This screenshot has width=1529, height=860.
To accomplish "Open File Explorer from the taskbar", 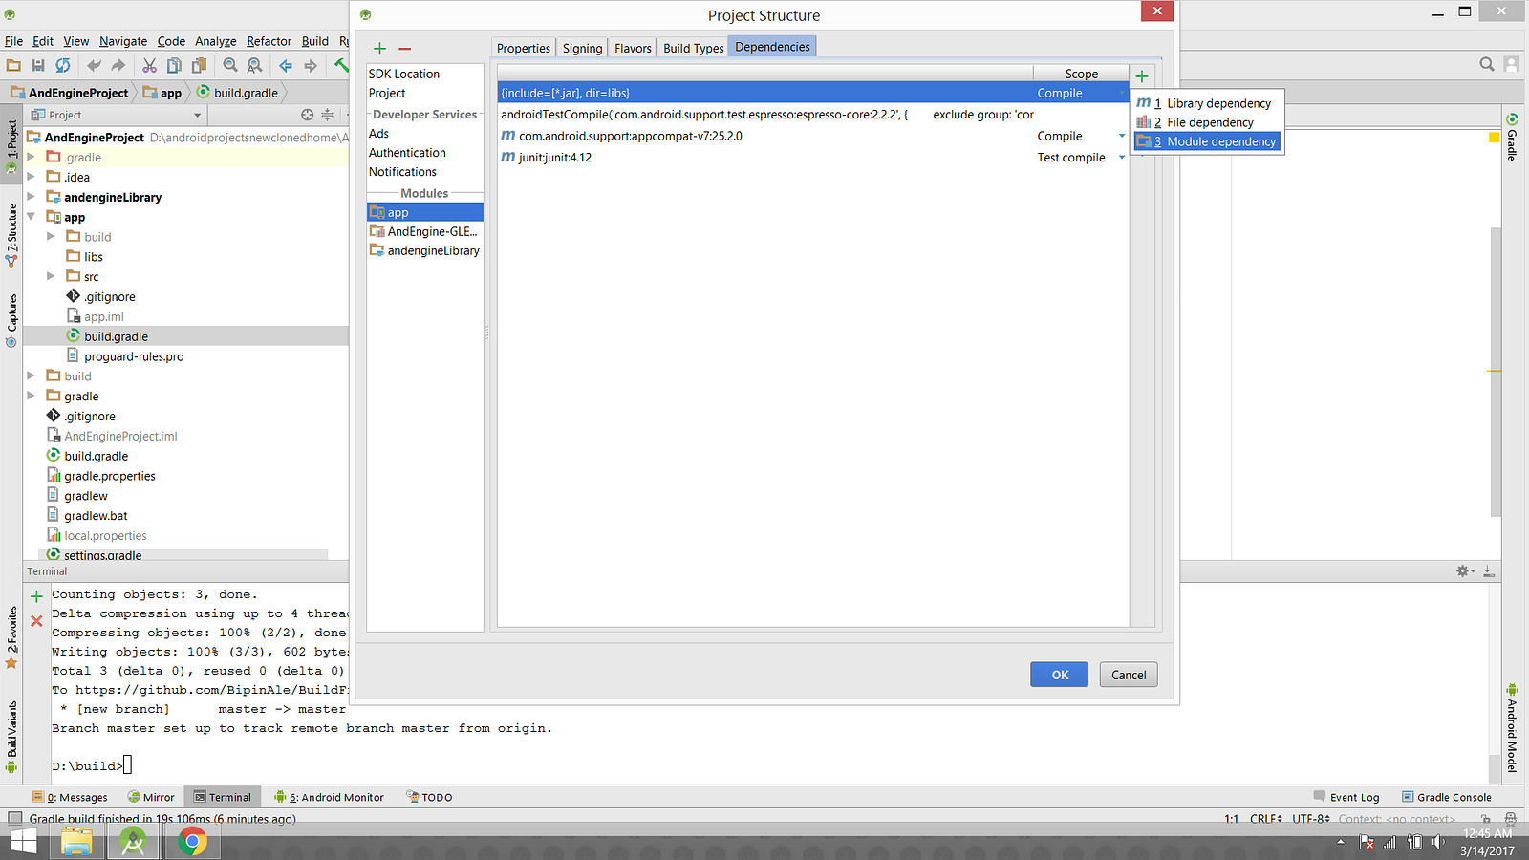I will point(76,841).
